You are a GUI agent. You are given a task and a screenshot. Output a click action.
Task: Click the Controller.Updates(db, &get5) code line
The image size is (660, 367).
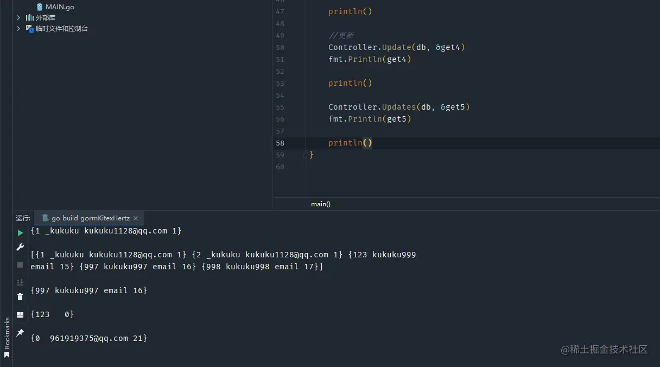pos(399,107)
